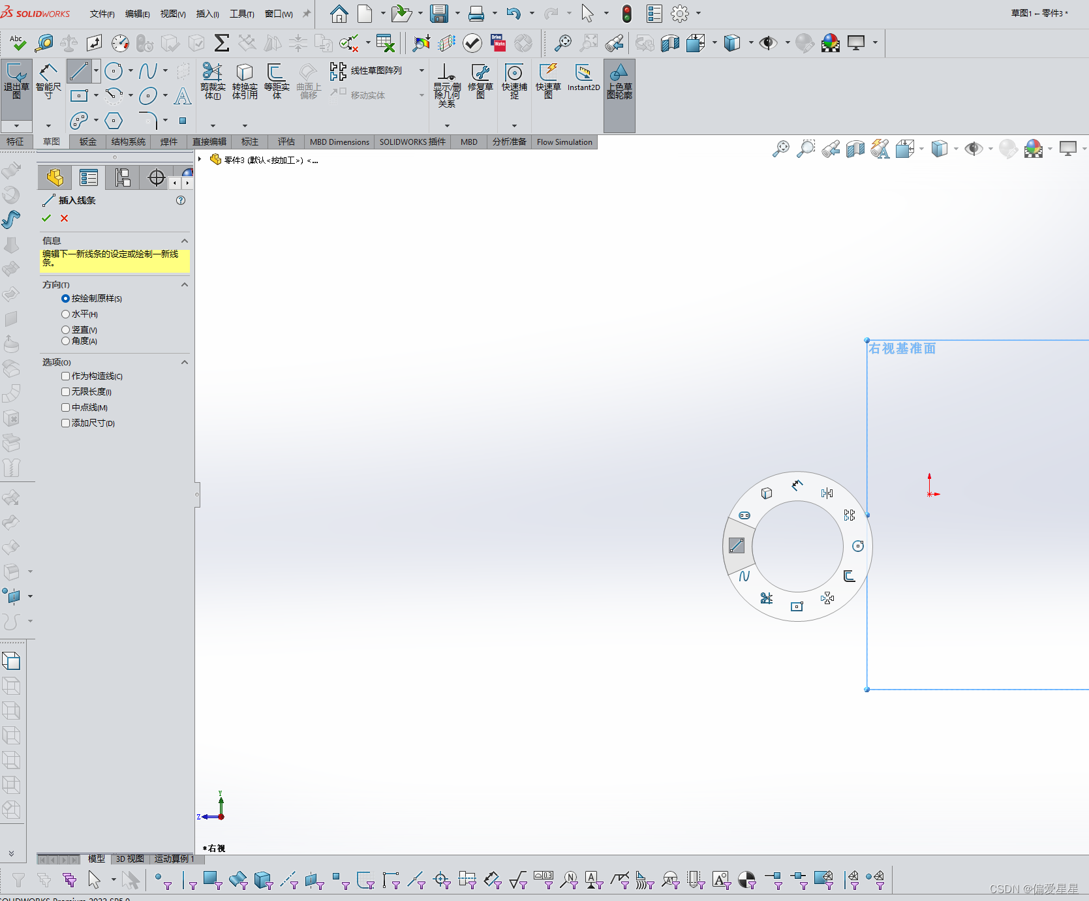The width and height of the screenshot is (1089, 901).
Task: Open the 工具 menu
Action: click(x=242, y=13)
